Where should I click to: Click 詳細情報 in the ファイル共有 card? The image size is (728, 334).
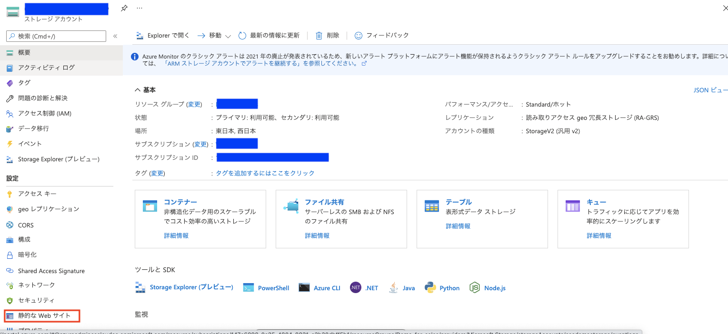pyautogui.click(x=317, y=236)
